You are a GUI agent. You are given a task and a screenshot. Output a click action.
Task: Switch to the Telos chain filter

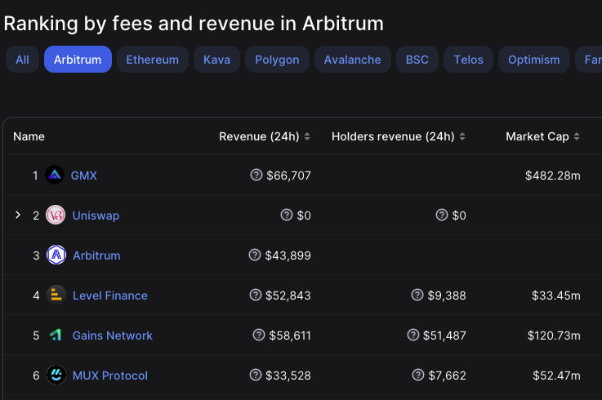pyautogui.click(x=468, y=60)
